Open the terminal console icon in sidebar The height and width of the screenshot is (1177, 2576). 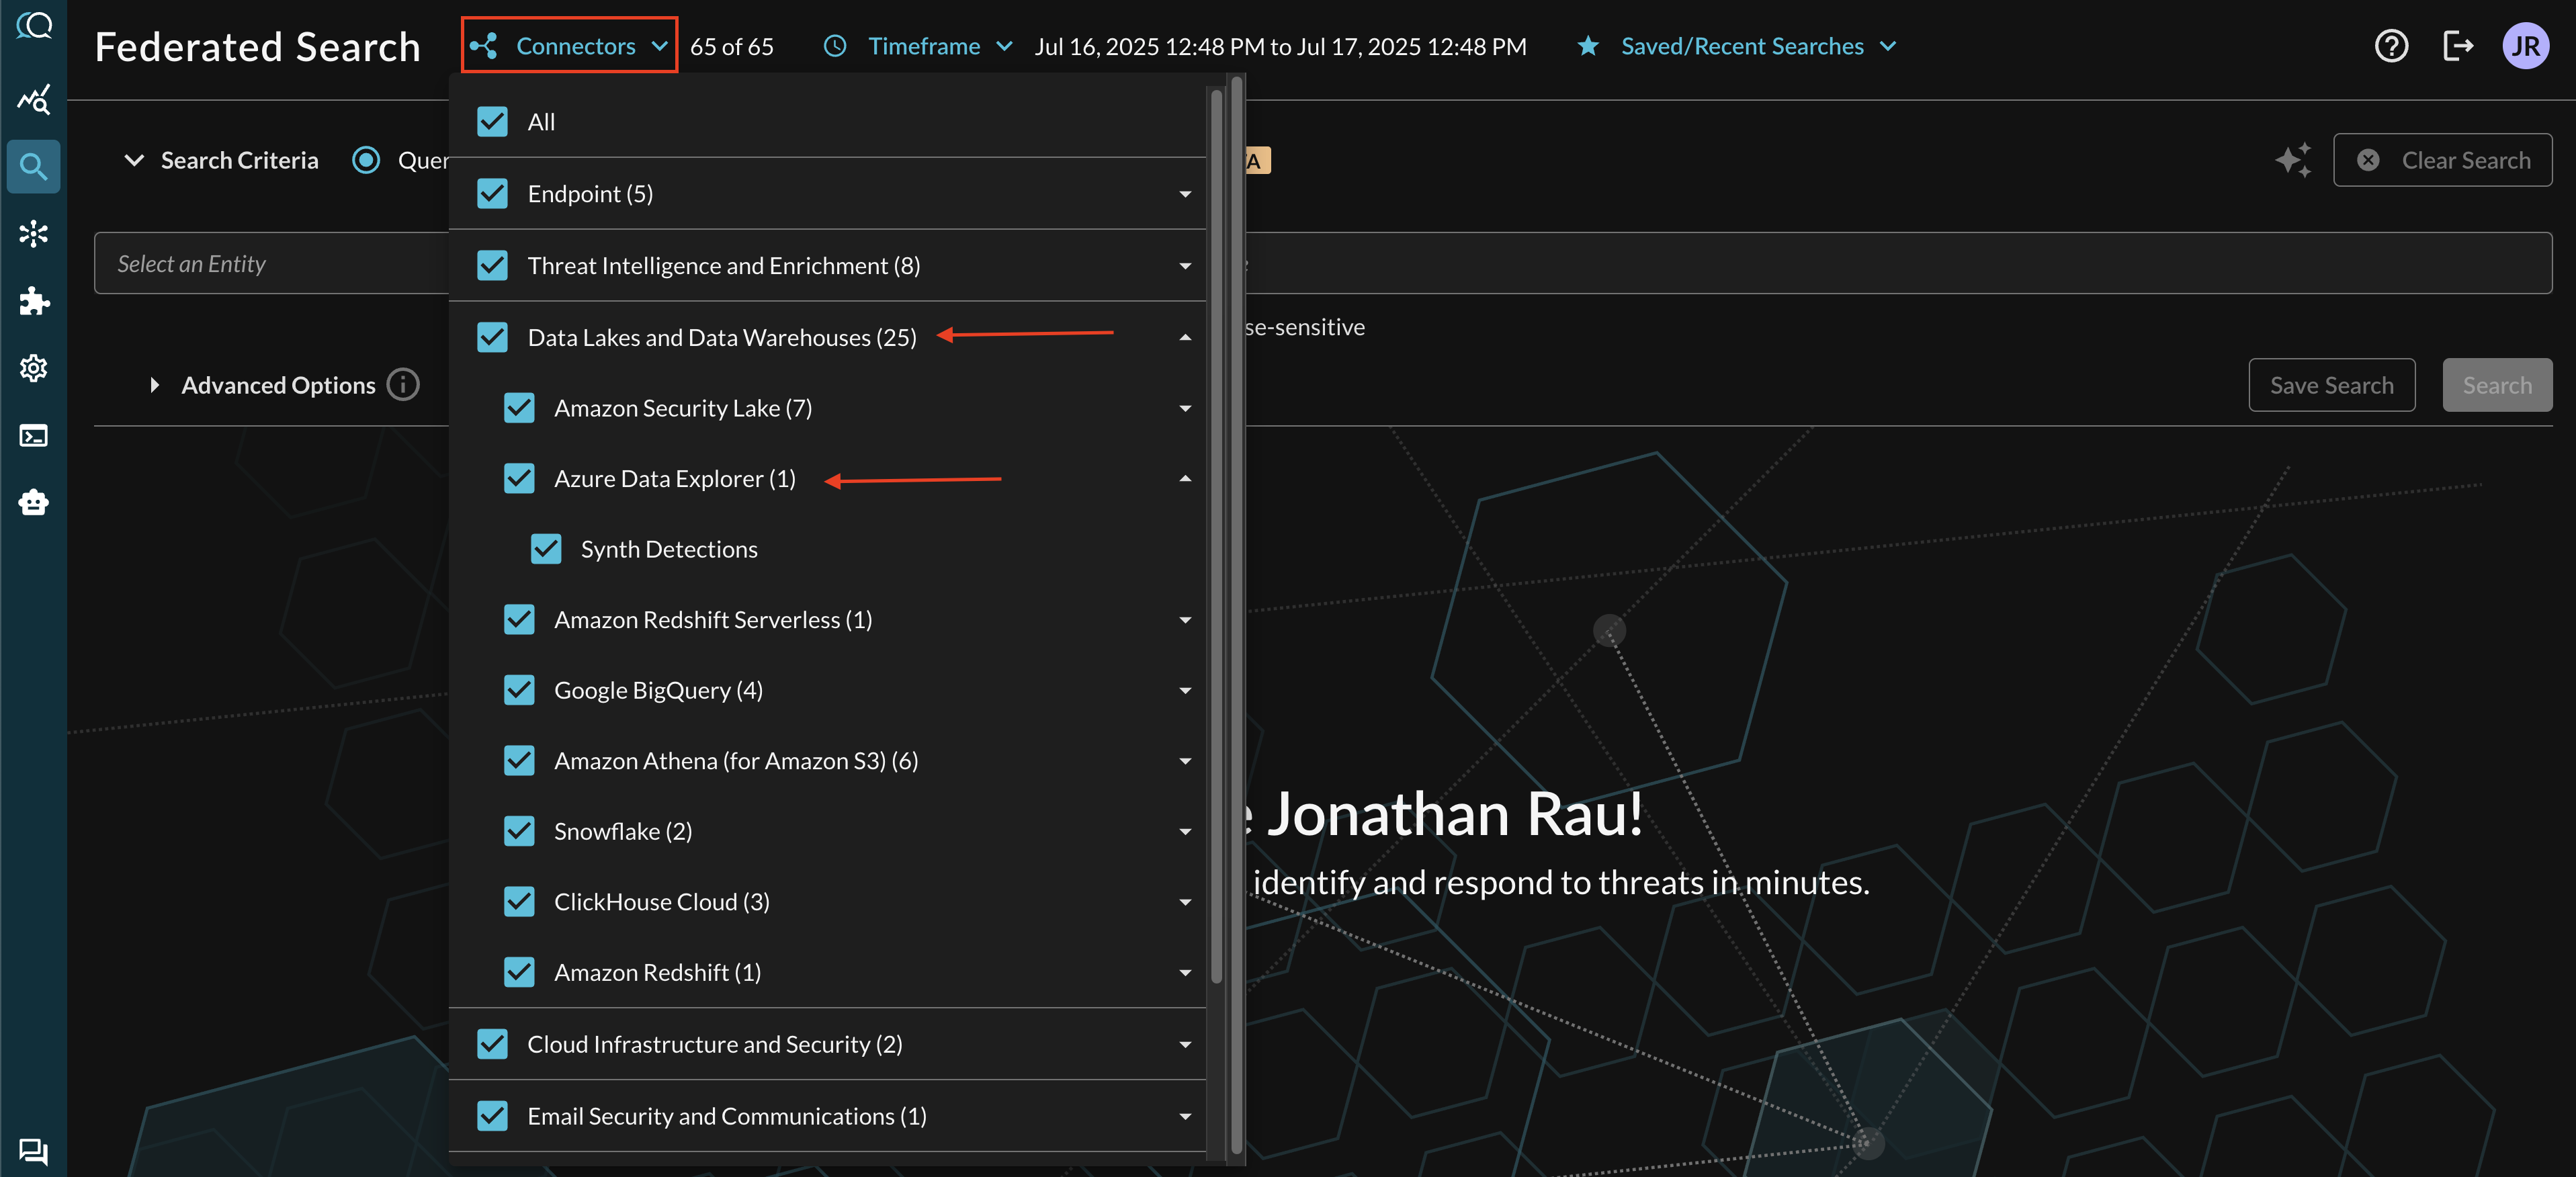pos(33,435)
